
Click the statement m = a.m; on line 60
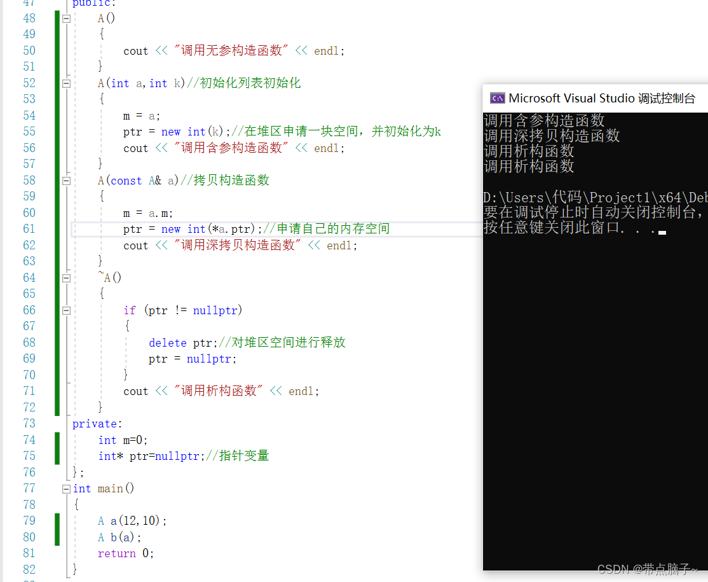click(x=148, y=213)
